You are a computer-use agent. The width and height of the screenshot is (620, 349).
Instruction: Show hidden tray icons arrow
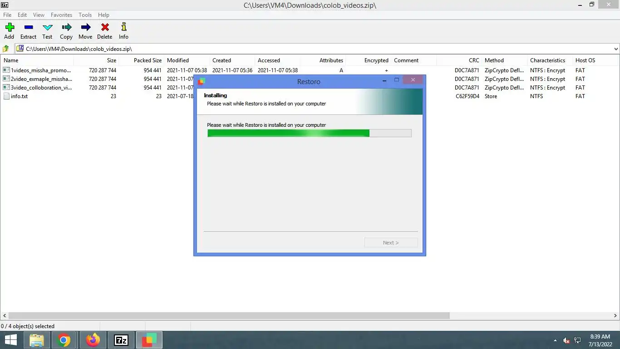(555, 340)
